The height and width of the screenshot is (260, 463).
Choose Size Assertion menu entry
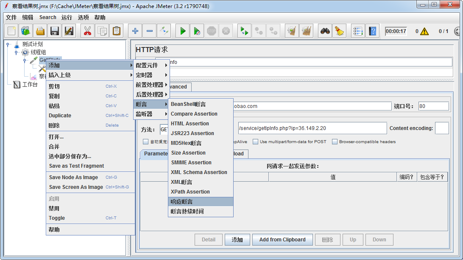pos(201,153)
